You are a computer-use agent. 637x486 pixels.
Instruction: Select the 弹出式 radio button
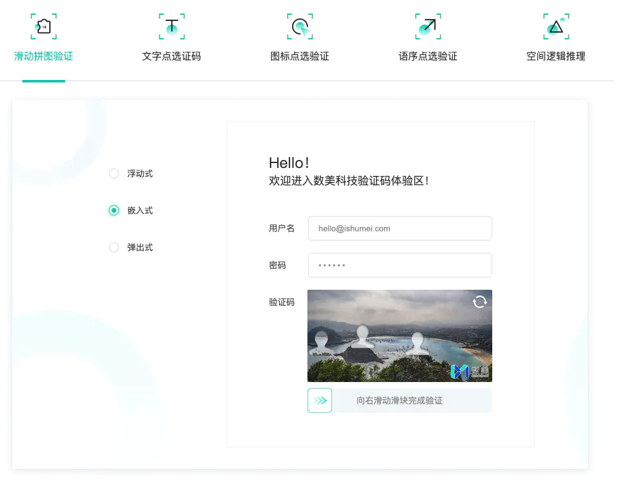click(114, 247)
